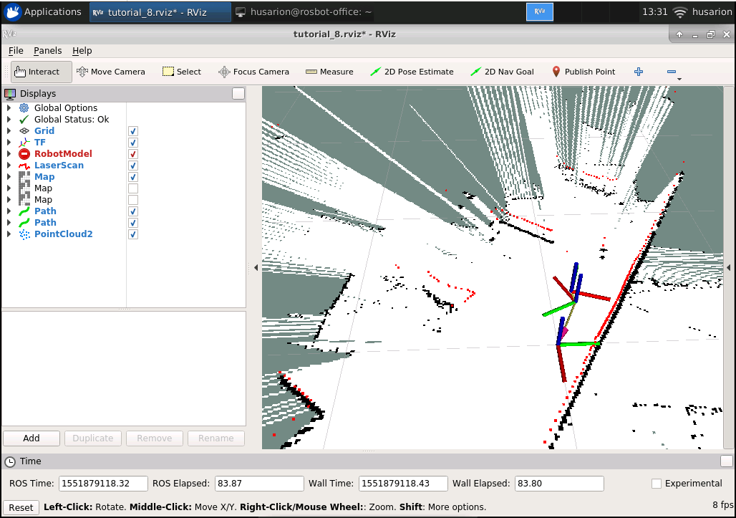The height and width of the screenshot is (518, 736).
Task: Click the blue plus add-tool icon
Action: click(x=639, y=72)
